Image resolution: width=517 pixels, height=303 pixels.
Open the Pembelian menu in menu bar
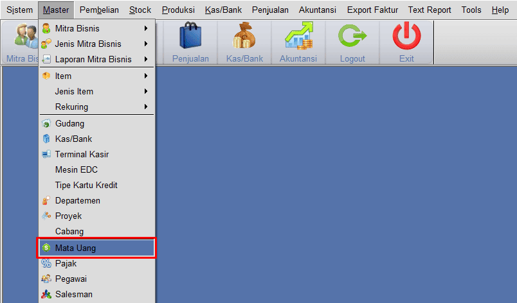pos(99,10)
